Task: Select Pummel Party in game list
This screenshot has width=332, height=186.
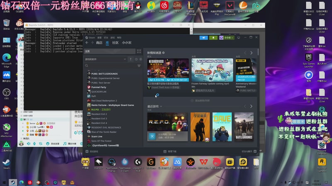Action: click(99, 87)
